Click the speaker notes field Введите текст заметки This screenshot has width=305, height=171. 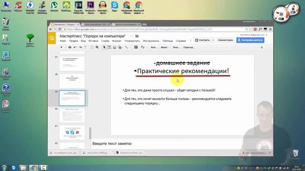point(112,143)
